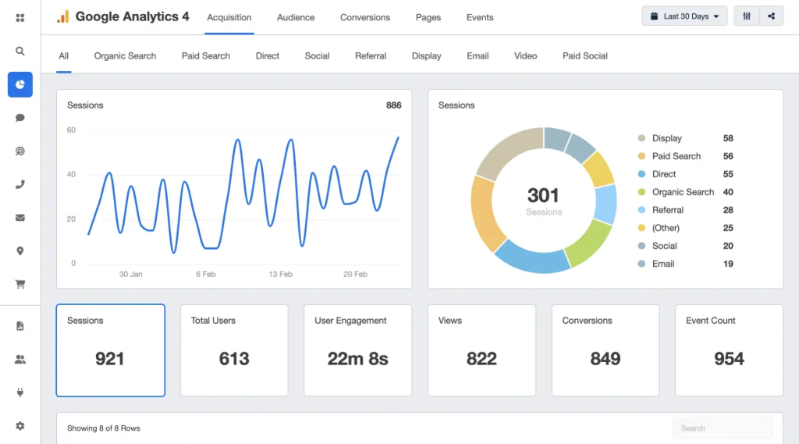
Task: Open the email envelope sidebar icon
Action: pyautogui.click(x=20, y=218)
